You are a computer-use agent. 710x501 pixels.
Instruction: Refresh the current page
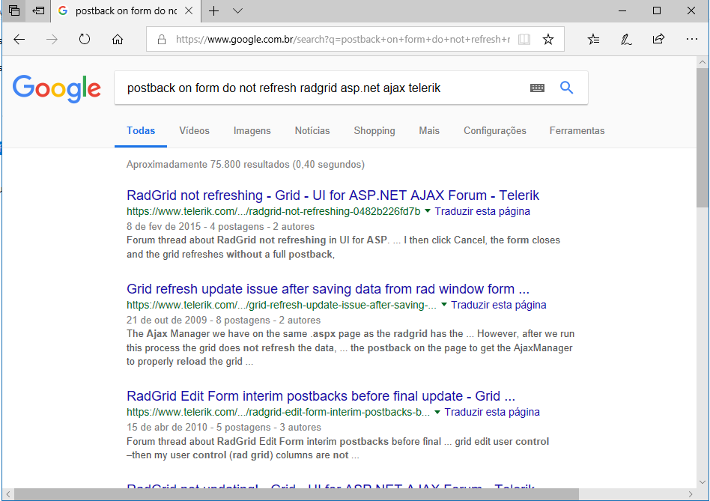(84, 40)
